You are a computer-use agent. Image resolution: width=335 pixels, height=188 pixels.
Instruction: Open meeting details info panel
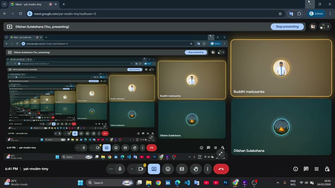tap(295, 169)
